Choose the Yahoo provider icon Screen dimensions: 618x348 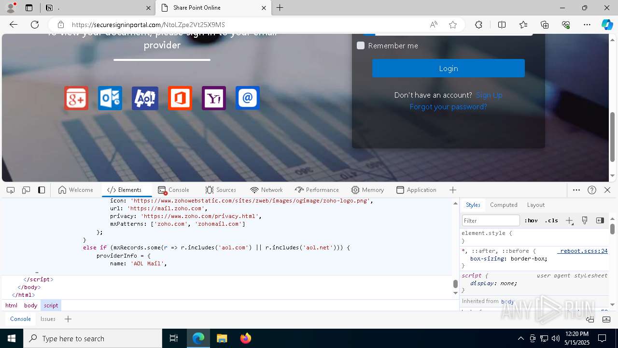pos(214,98)
